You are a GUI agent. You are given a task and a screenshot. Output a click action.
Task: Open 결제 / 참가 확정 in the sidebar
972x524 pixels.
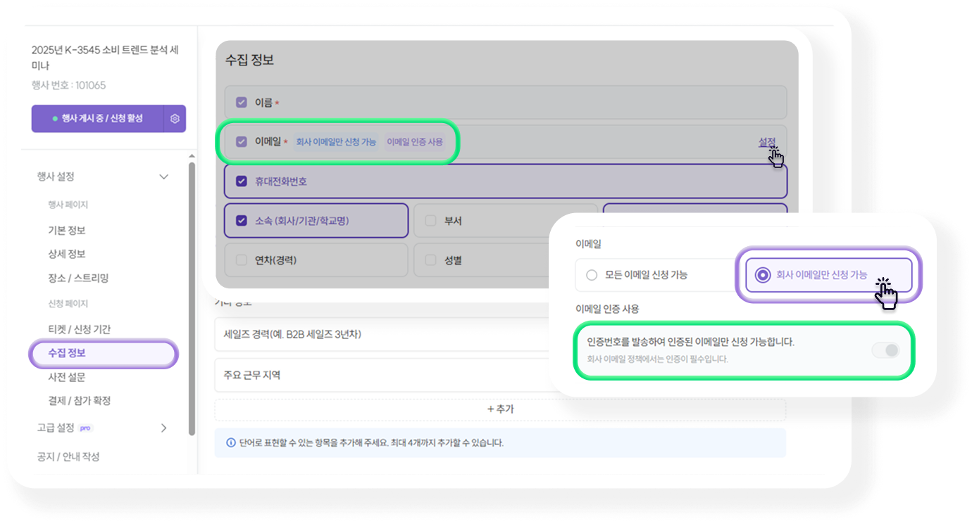(80, 400)
